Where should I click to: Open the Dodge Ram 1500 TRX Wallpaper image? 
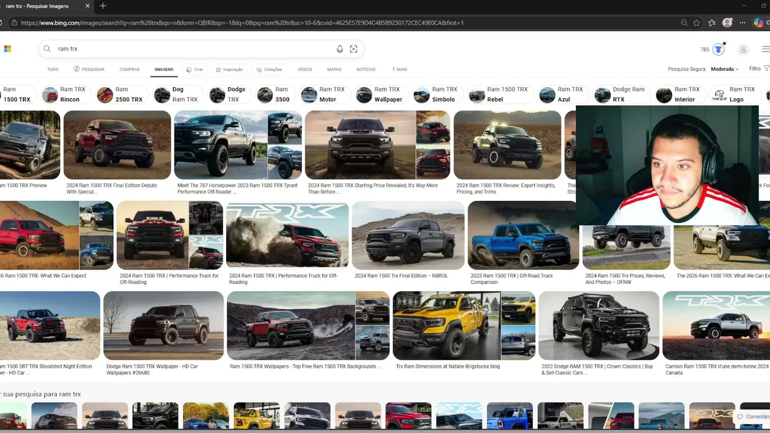click(164, 325)
